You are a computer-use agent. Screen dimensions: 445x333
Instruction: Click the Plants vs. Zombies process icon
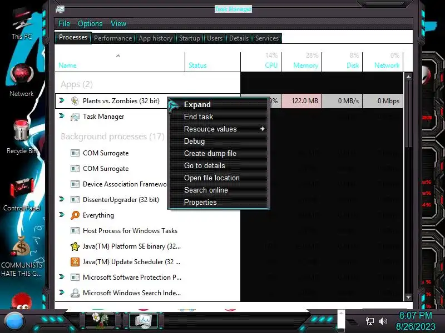point(75,101)
